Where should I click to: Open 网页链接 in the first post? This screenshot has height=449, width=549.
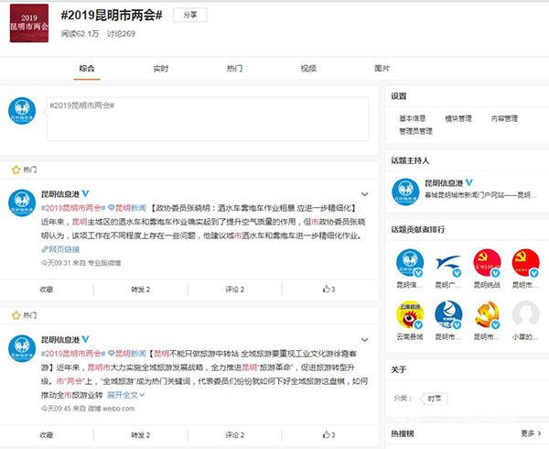(62, 249)
